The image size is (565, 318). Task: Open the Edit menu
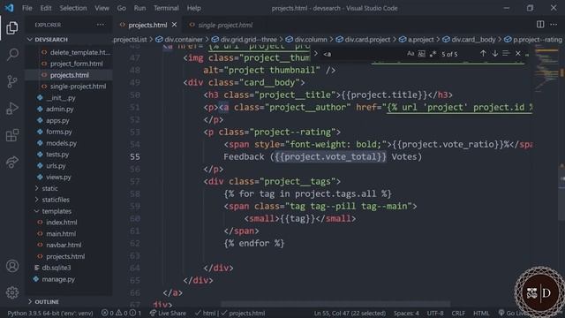coord(46,8)
